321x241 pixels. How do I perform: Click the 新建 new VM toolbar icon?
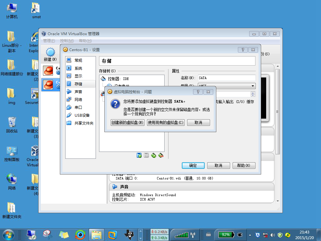[50, 54]
